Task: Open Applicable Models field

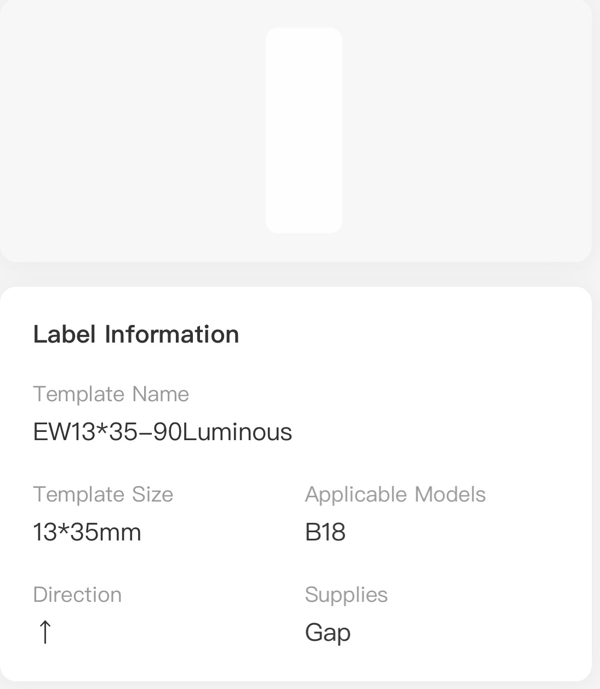Action: click(395, 494)
